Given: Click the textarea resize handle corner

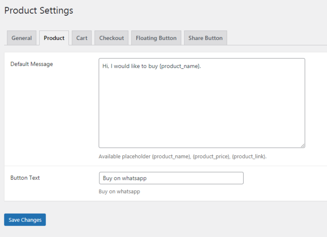Looking at the screenshot, I should tap(303, 146).
